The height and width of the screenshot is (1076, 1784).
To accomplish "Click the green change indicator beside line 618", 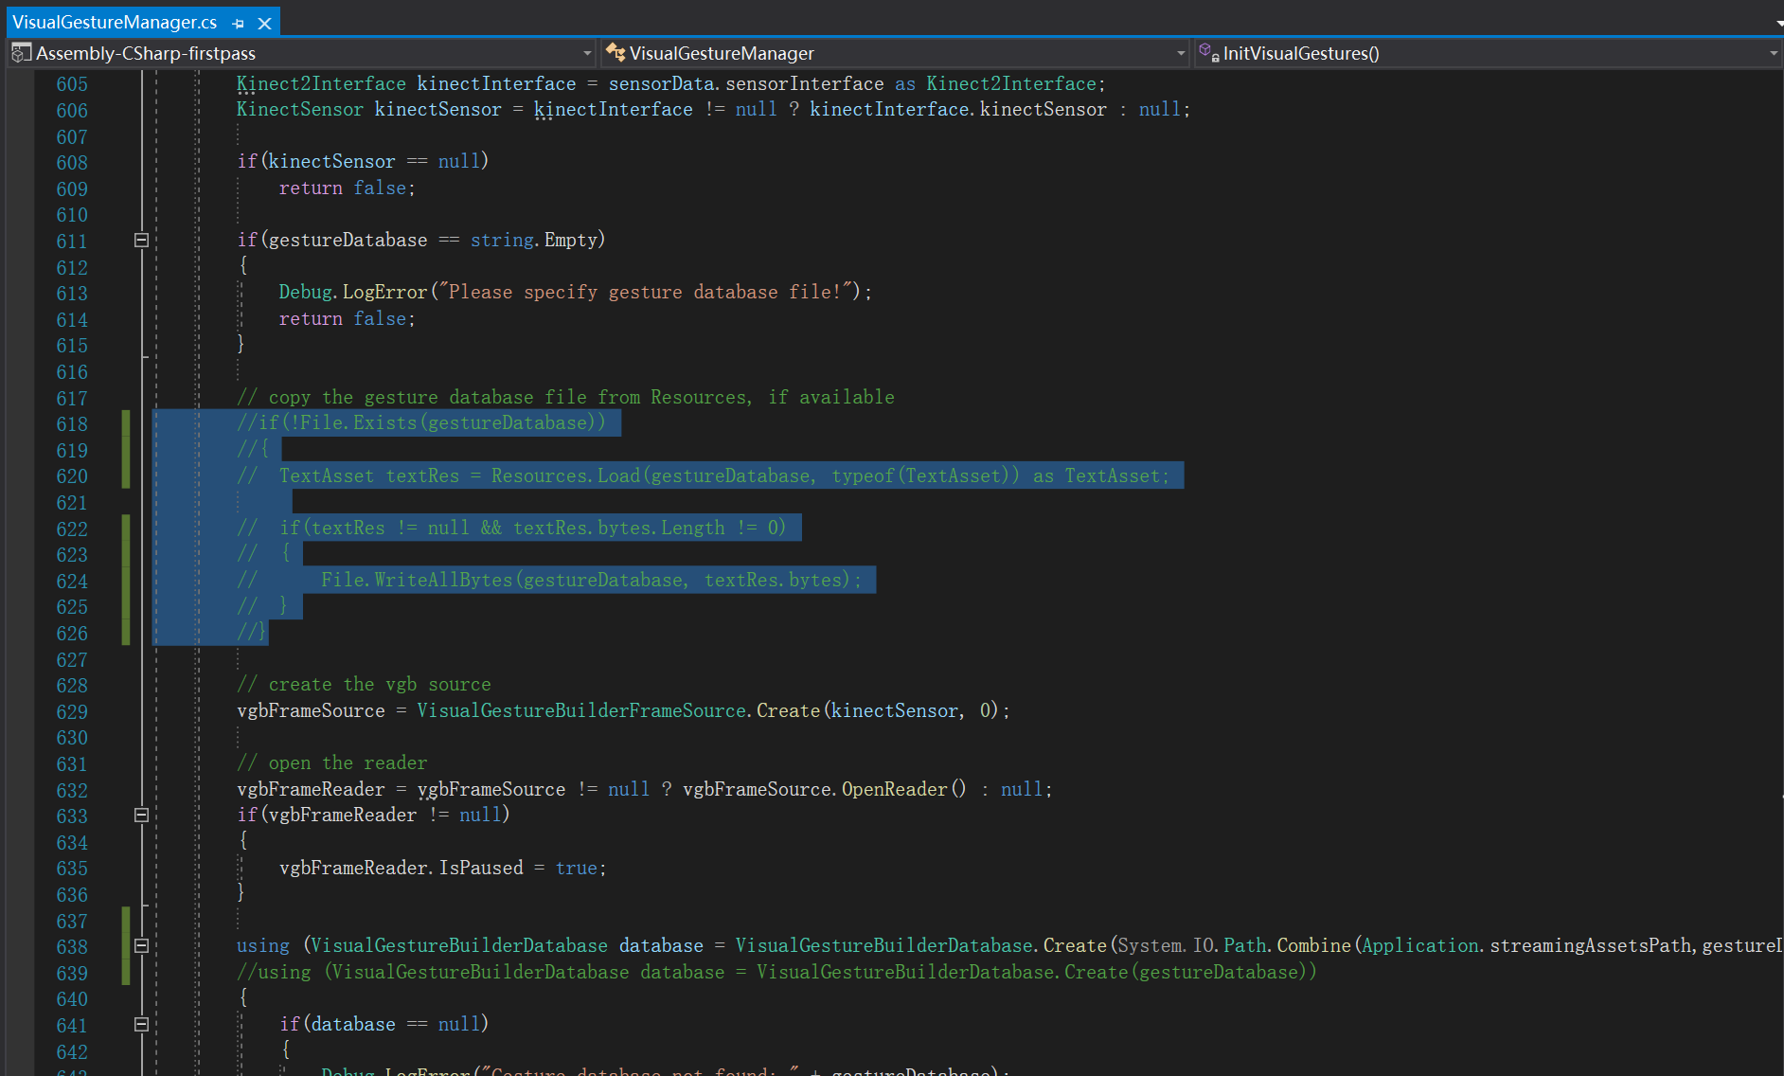I will 126,423.
